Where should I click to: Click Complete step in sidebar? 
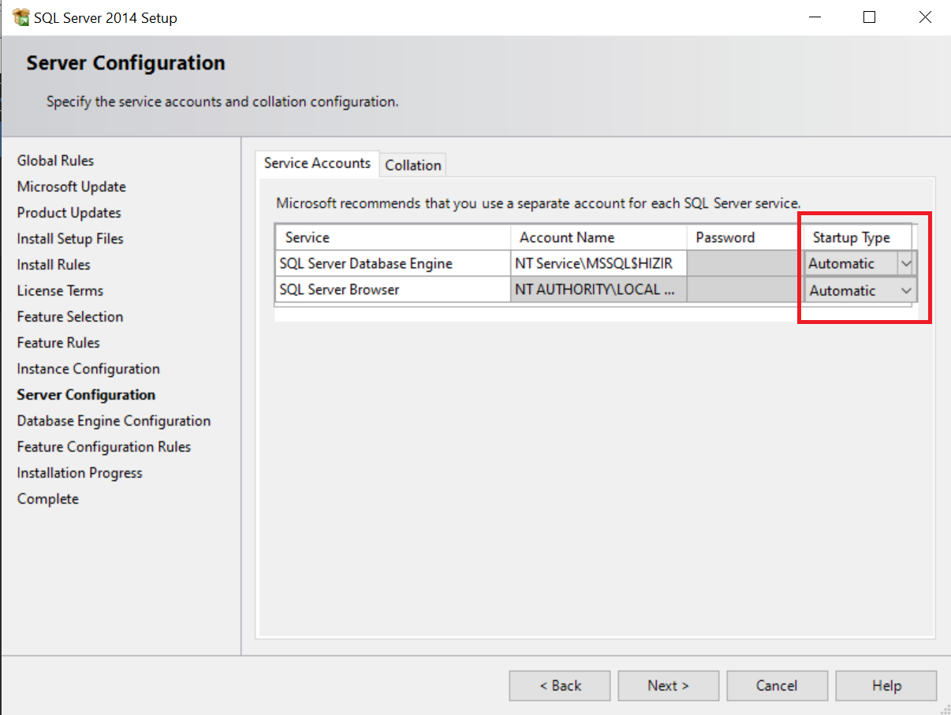click(x=48, y=499)
